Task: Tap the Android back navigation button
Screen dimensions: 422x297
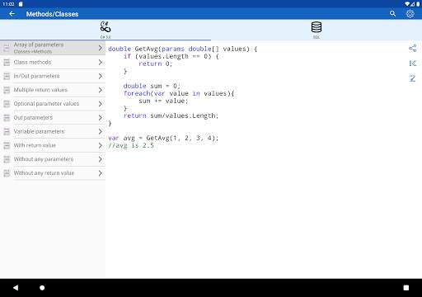Action: coord(16,288)
